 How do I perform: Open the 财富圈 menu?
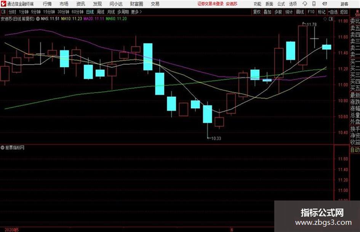[x=136, y=4]
